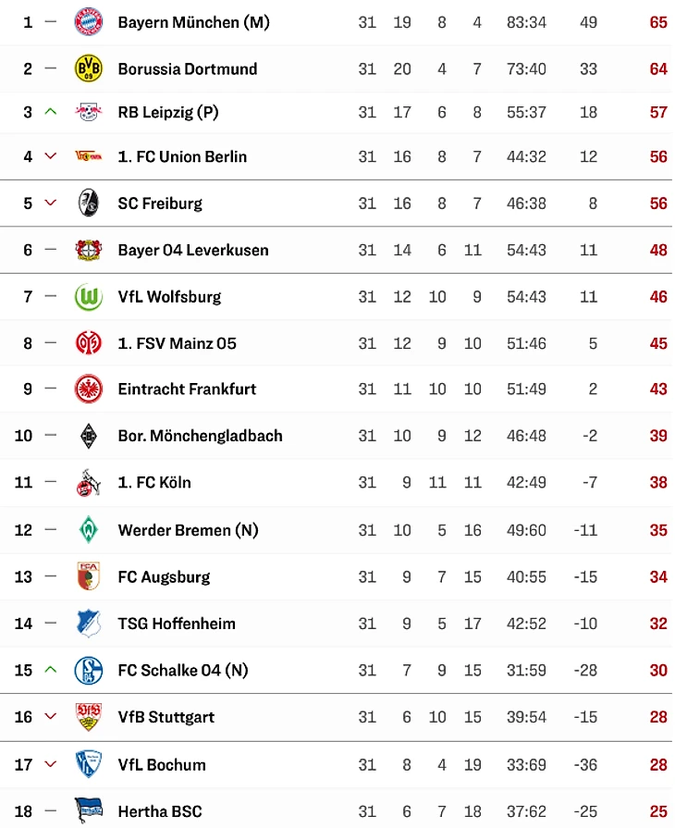Click 1. FSV Mainz 05's points value 45
This screenshot has width=675, height=828.
(x=657, y=343)
